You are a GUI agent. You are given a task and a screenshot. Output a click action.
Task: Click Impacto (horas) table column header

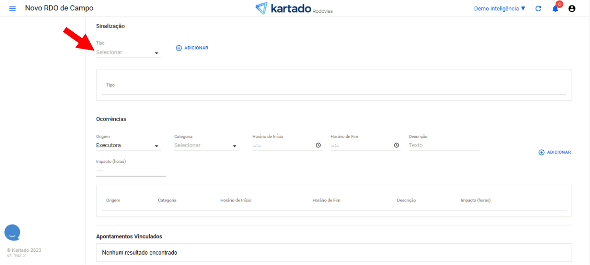coord(475,201)
